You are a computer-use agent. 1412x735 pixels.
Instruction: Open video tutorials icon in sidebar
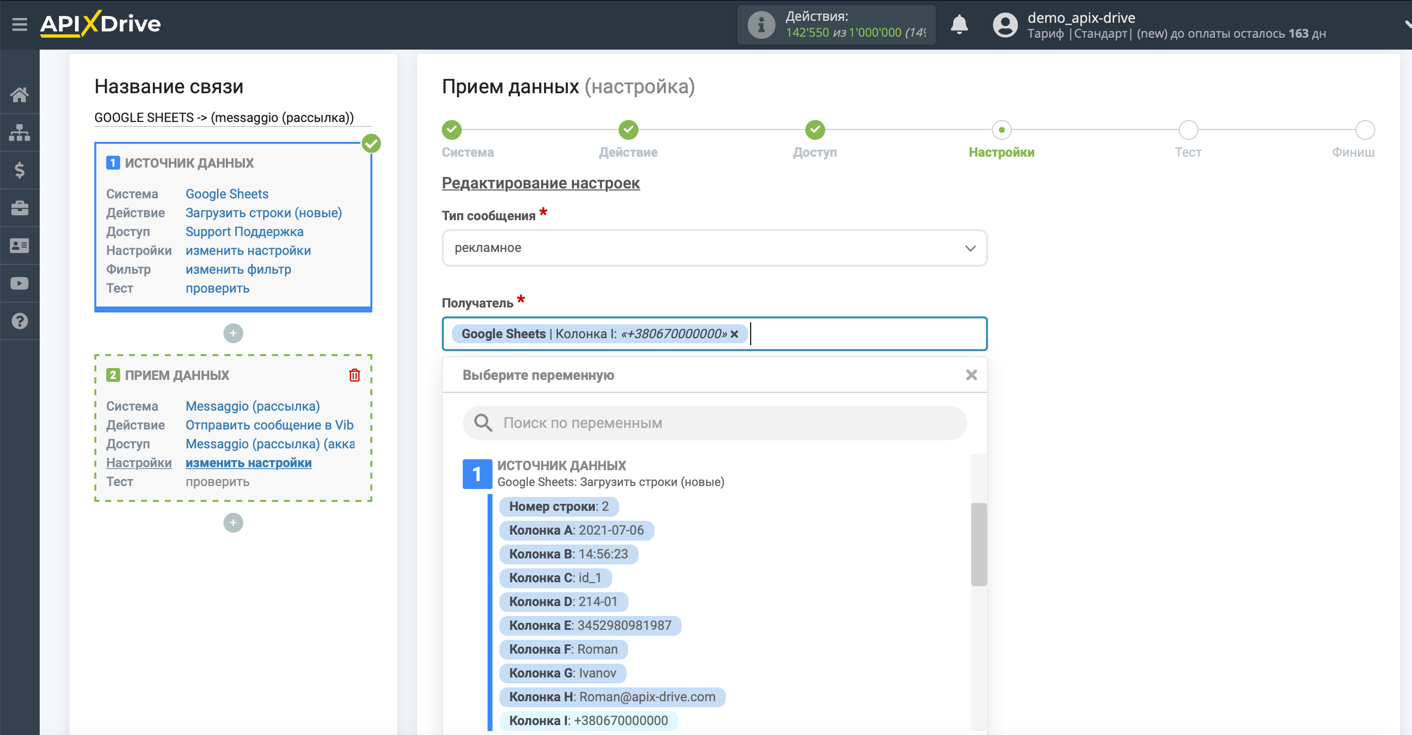click(20, 283)
